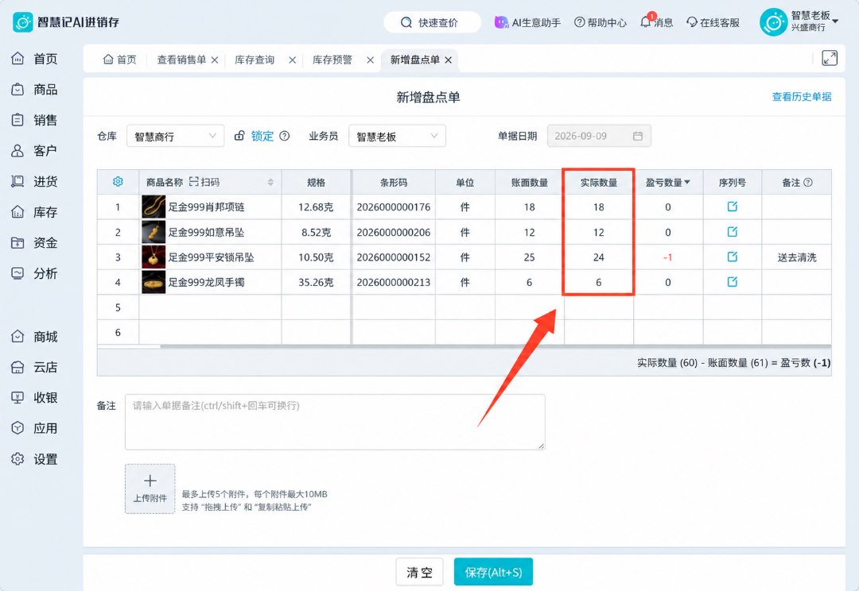The image size is (859, 591).
Task: Sort by 商品名称 using sort arrows
Action: pyautogui.click(x=270, y=182)
